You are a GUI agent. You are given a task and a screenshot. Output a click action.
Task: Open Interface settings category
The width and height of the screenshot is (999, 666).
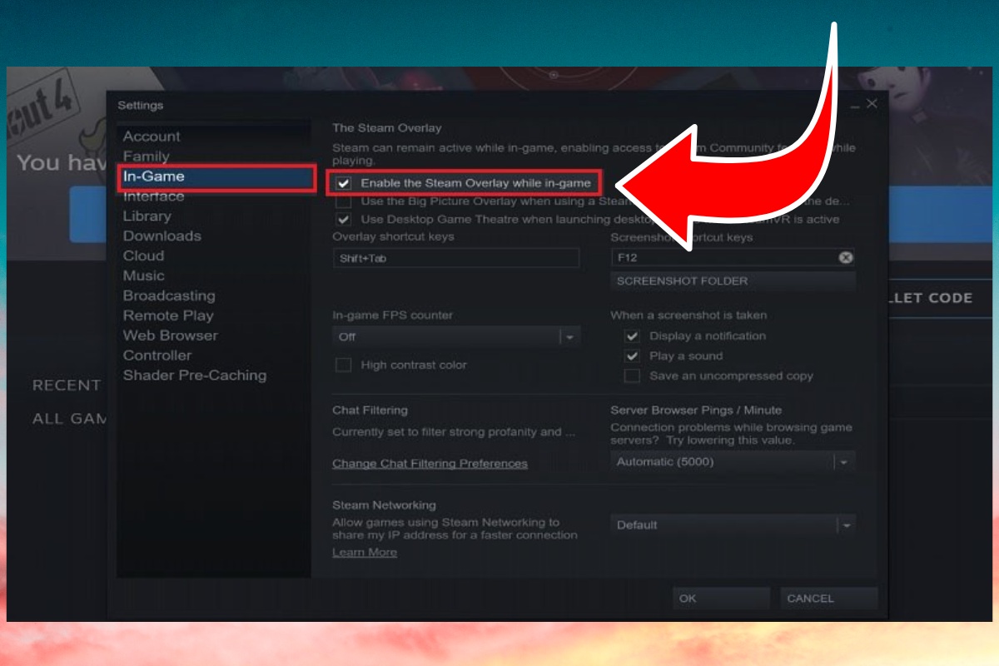154,196
